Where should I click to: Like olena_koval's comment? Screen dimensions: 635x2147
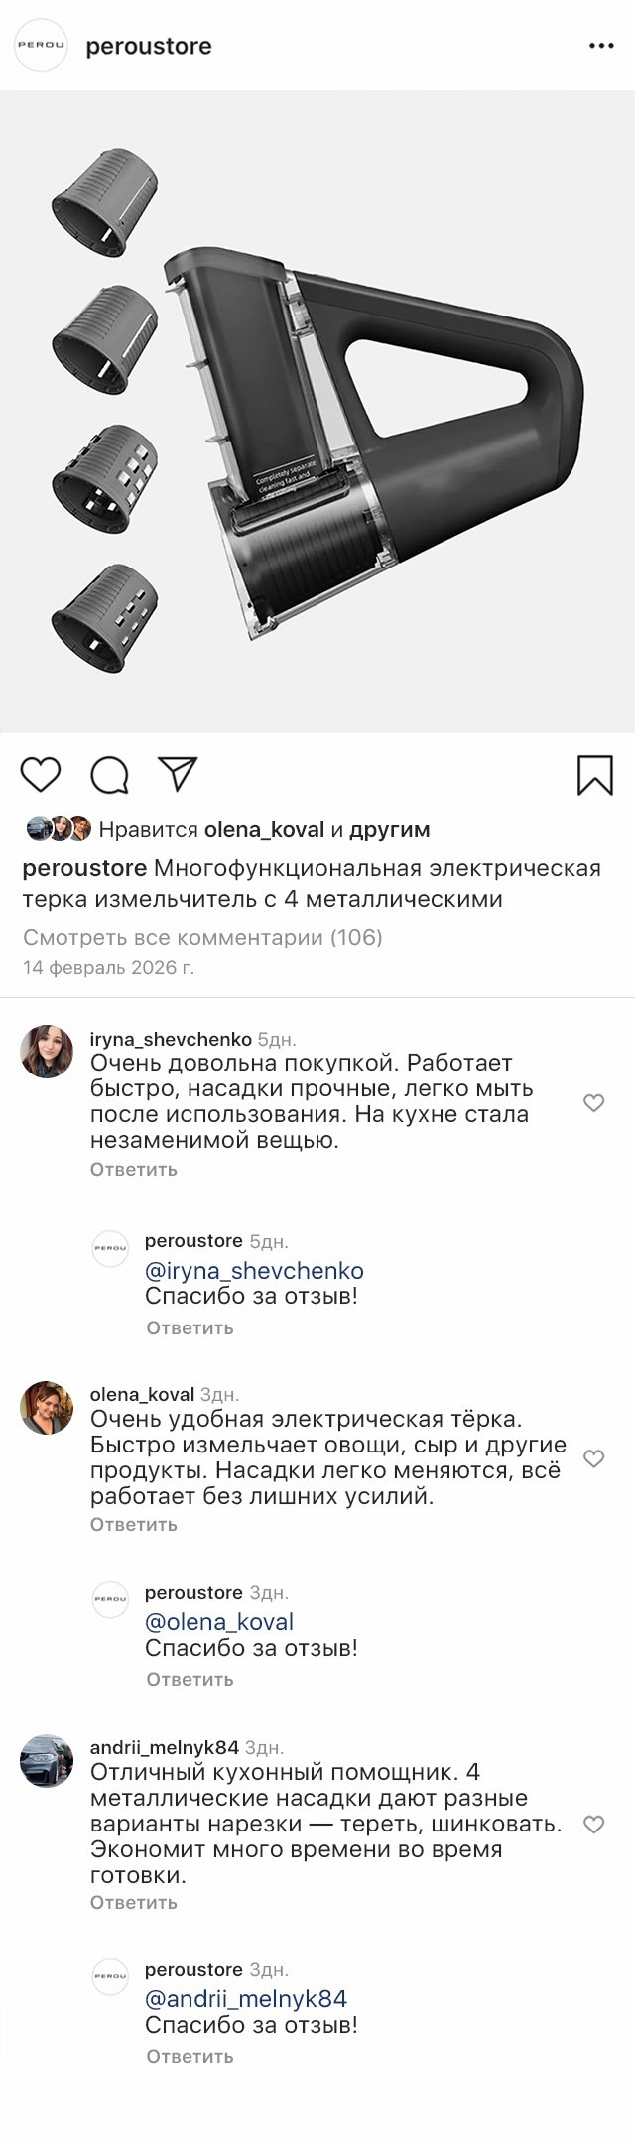(x=593, y=1458)
